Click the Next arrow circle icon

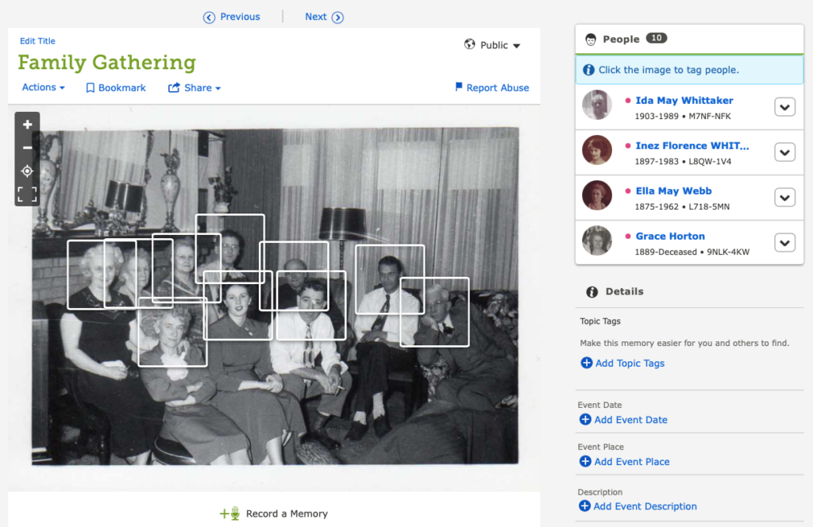point(337,17)
